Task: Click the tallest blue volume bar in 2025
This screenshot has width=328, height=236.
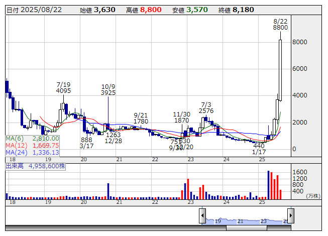Action: [x=269, y=185]
